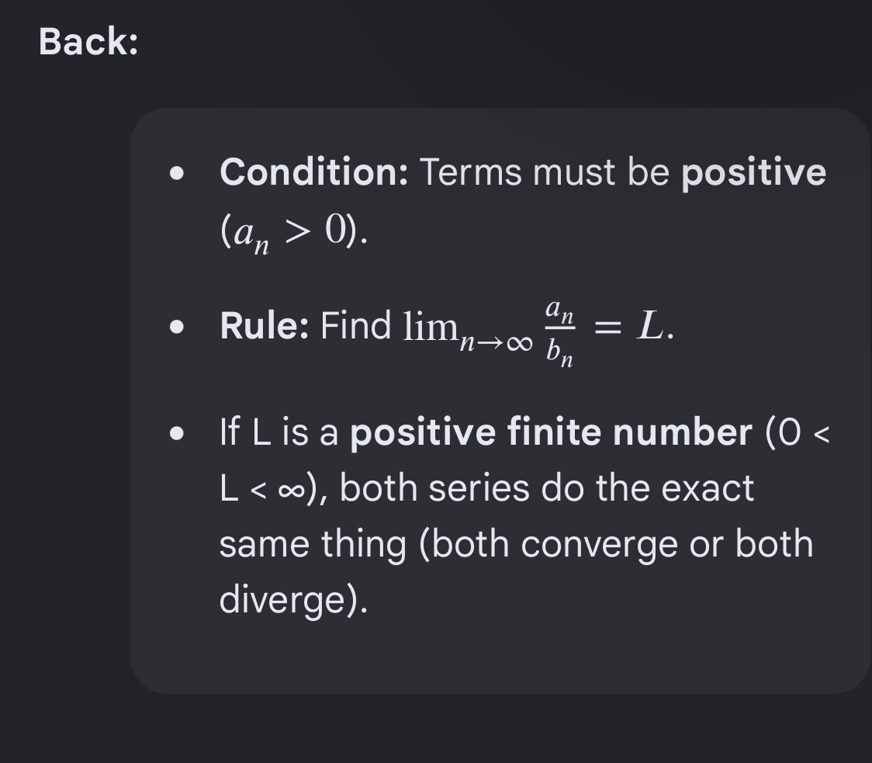The width and height of the screenshot is (872, 763).
Task: Click "same thing (both converge or both" line
Action: (516, 544)
